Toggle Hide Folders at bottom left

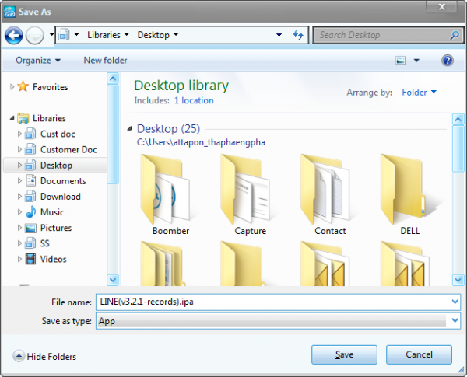44,356
